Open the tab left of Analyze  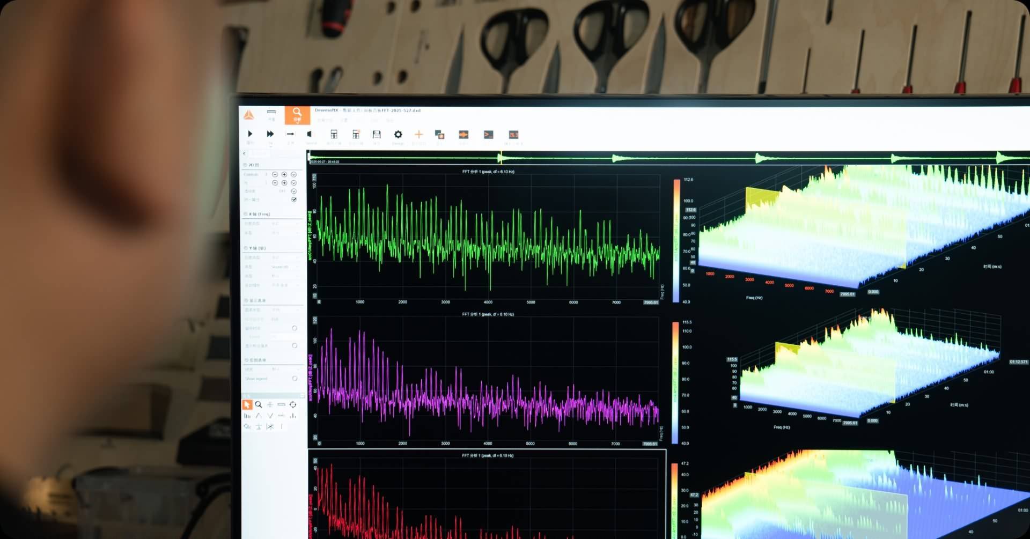(x=271, y=114)
